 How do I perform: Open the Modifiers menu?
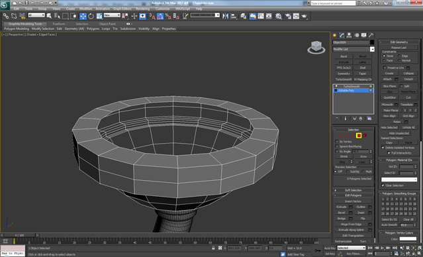86,9
